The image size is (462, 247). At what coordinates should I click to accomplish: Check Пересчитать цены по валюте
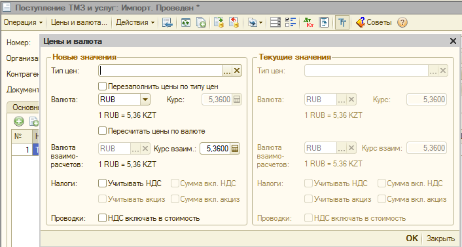pos(102,131)
